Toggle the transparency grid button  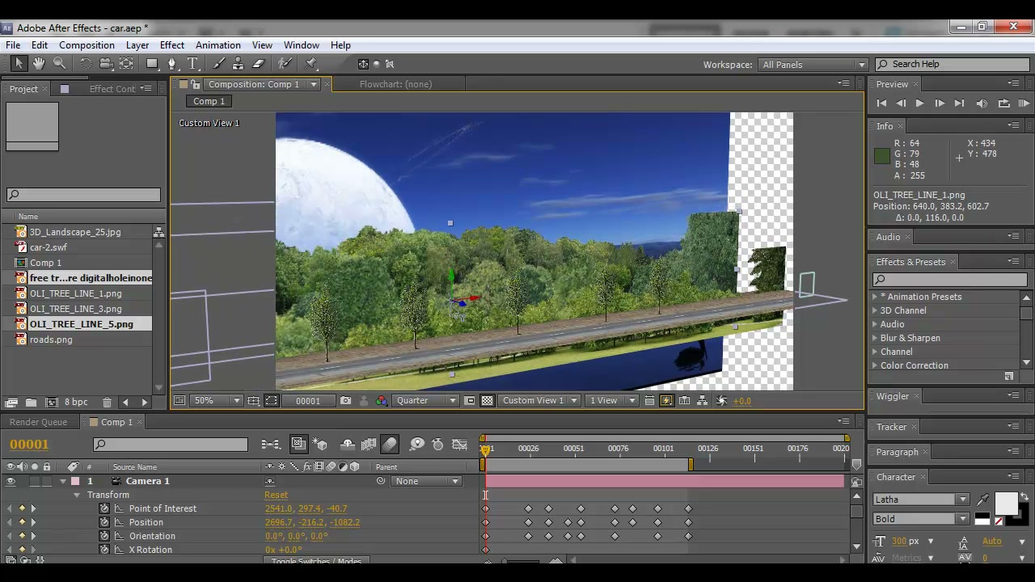pyautogui.click(x=487, y=401)
